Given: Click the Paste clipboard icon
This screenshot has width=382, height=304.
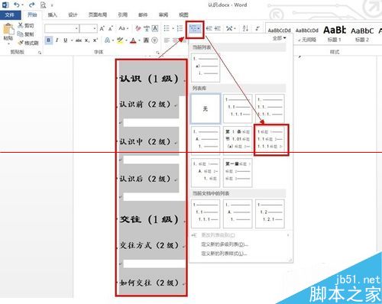Looking at the screenshot, I should coord(8,29).
